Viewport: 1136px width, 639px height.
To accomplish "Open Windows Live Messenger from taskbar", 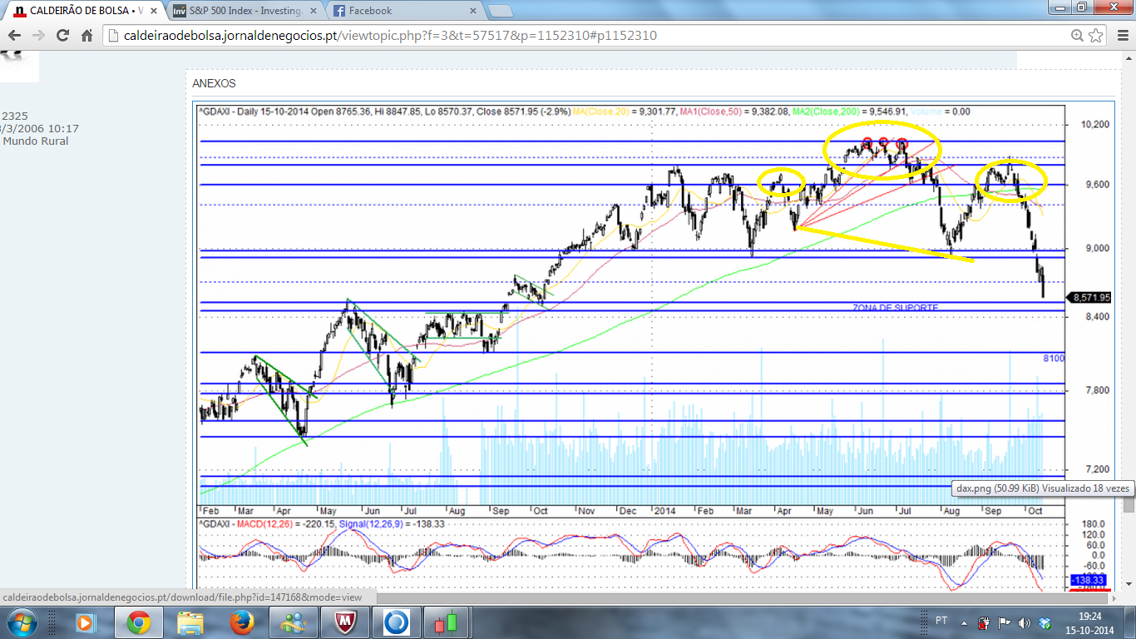I will (x=294, y=622).
